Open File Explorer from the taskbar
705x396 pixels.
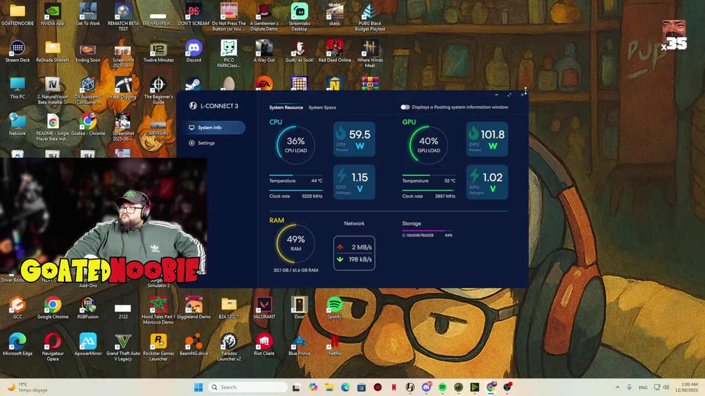click(329, 387)
